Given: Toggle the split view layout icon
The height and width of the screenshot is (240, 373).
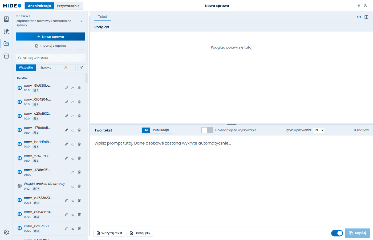Looking at the screenshot, I should click(366, 17).
